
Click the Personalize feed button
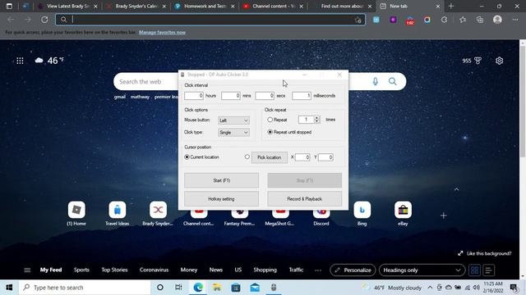(353, 270)
